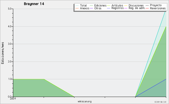Click the Registros blue legend line swatch
Viewport: 169px width, 104px height.
pyautogui.click(x=109, y=8)
